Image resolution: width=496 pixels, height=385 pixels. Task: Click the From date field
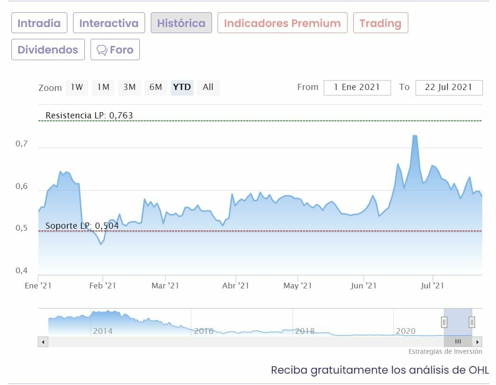[x=357, y=88]
